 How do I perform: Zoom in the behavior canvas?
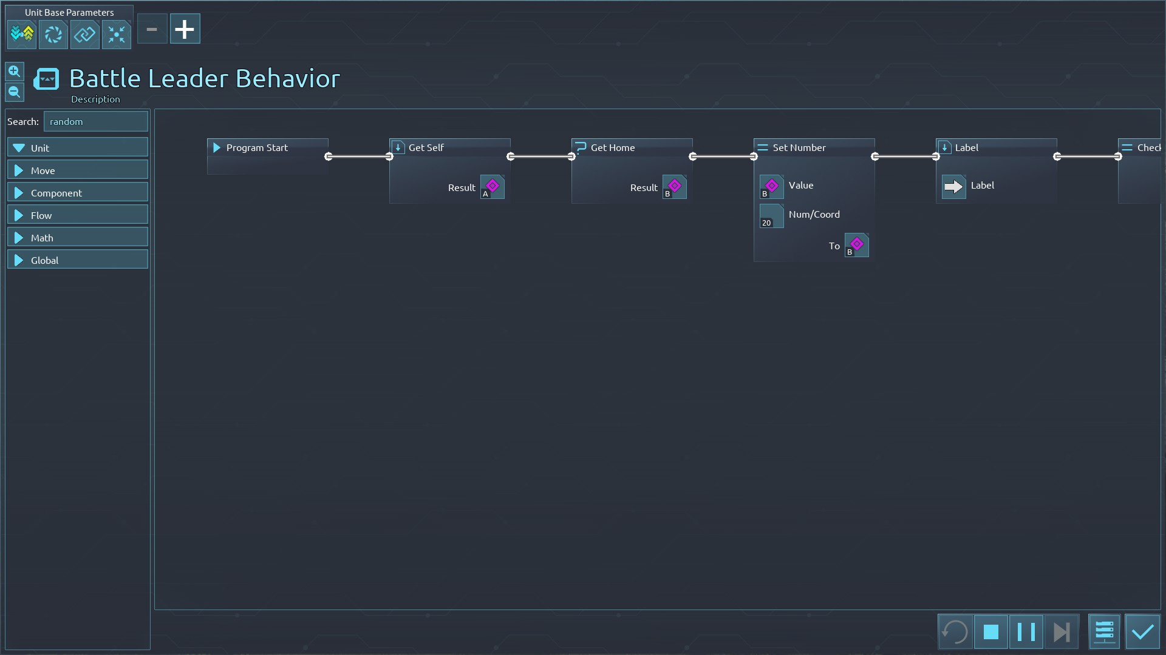pyautogui.click(x=15, y=72)
